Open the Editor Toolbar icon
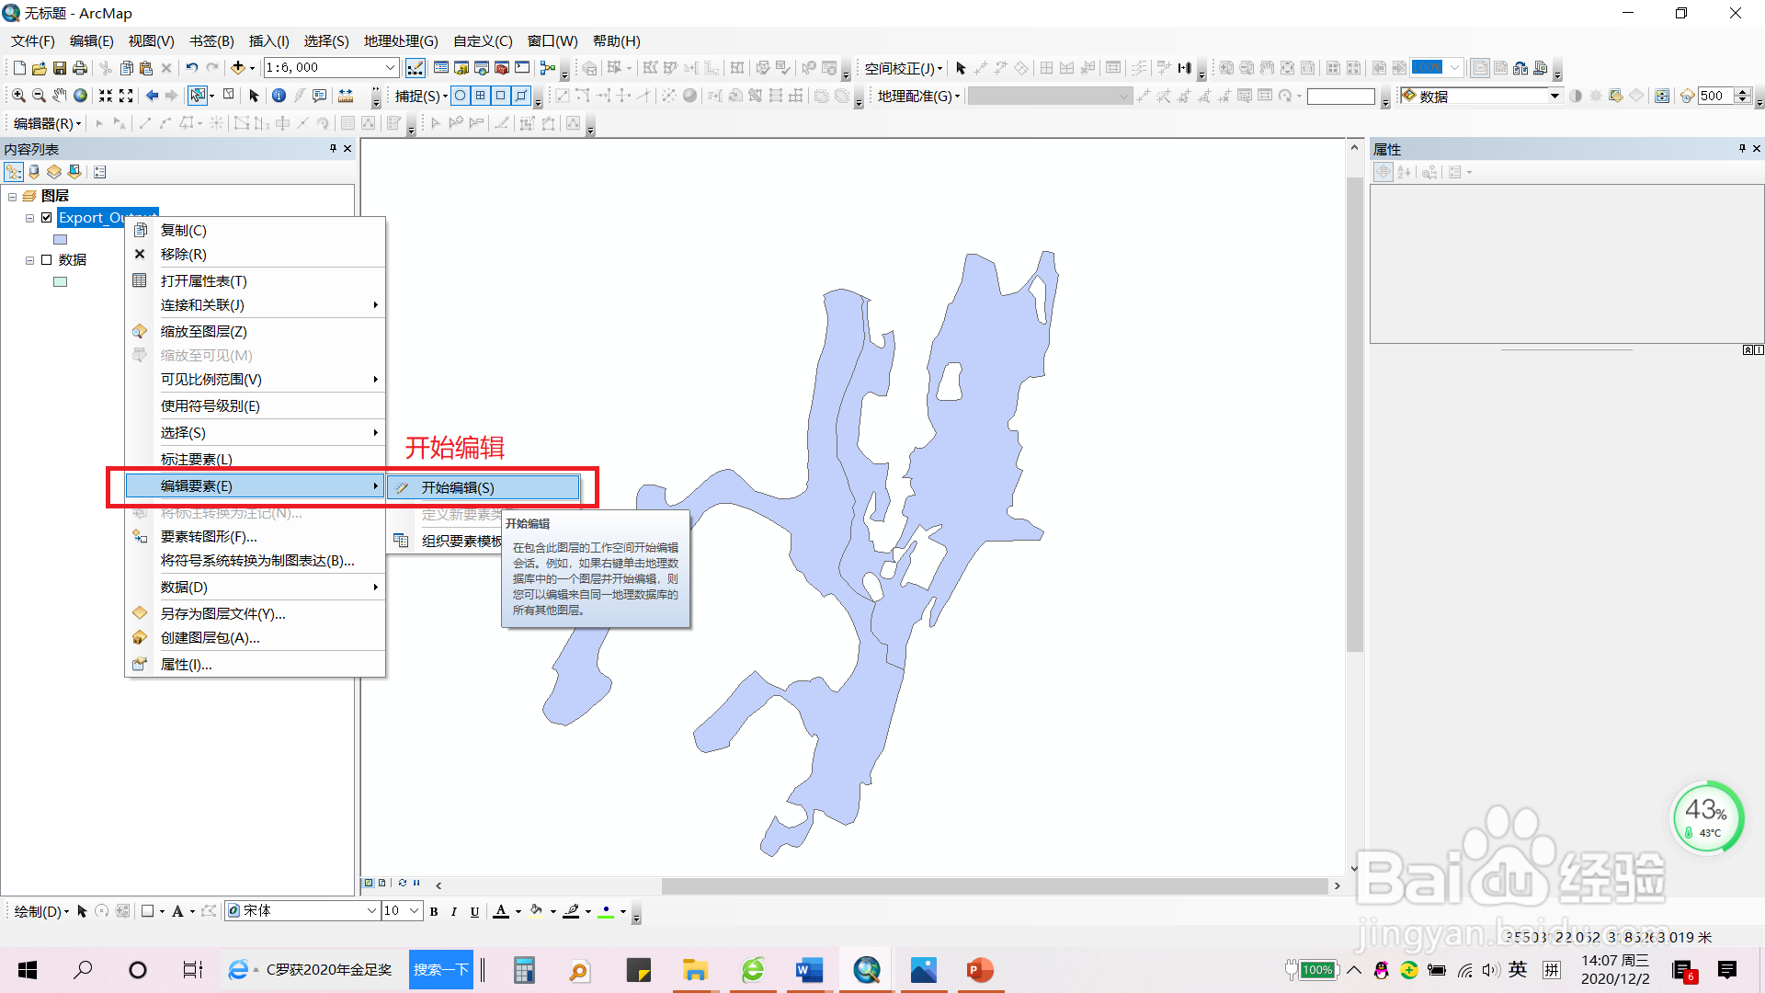The width and height of the screenshot is (1765, 993). pyautogui.click(x=416, y=68)
